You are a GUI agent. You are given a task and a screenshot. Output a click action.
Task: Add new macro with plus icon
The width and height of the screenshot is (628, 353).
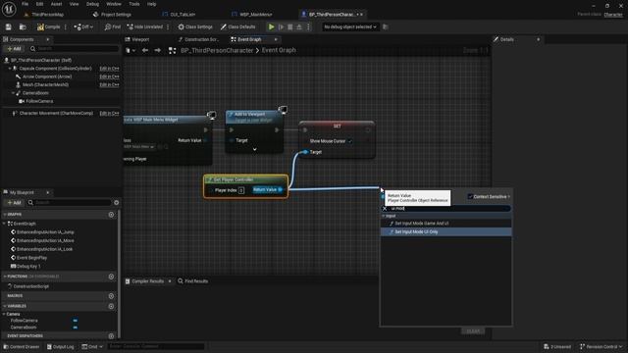pyautogui.click(x=111, y=296)
